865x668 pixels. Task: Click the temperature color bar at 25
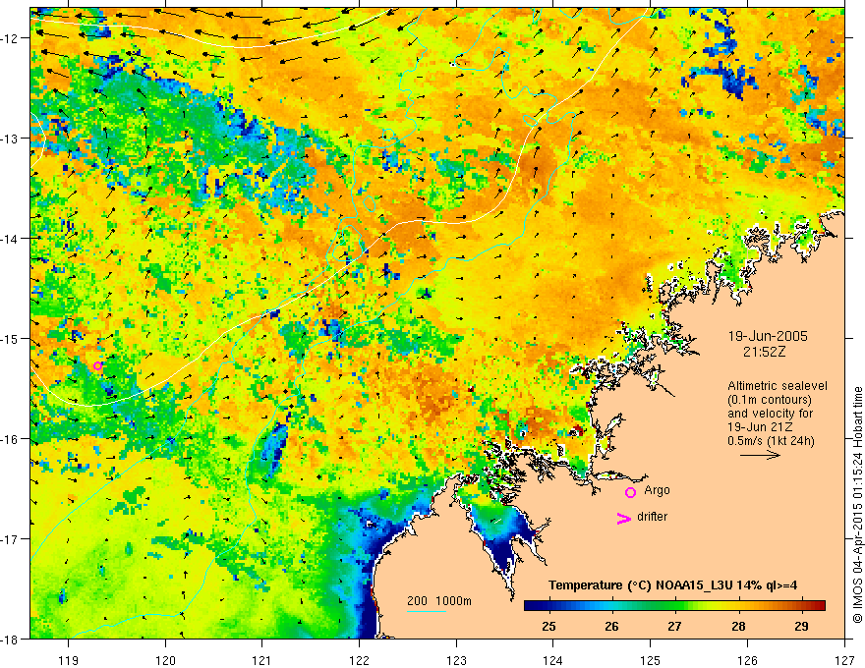tap(548, 605)
